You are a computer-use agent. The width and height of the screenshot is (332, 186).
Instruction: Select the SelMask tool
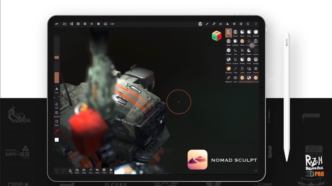[235, 42]
